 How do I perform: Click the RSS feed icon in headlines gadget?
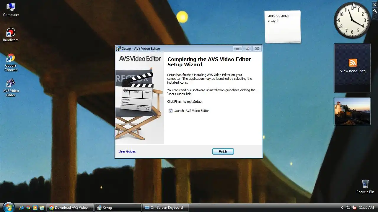(x=353, y=62)
